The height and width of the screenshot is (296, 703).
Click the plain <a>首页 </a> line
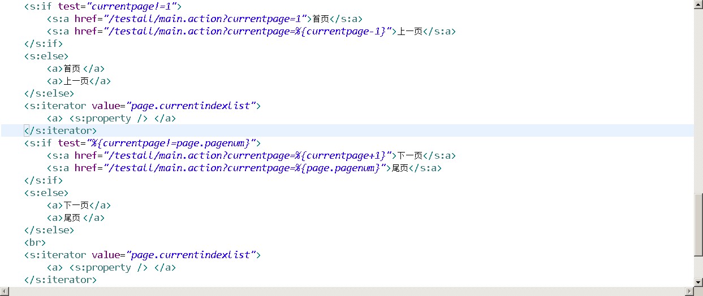click(76, 68)
